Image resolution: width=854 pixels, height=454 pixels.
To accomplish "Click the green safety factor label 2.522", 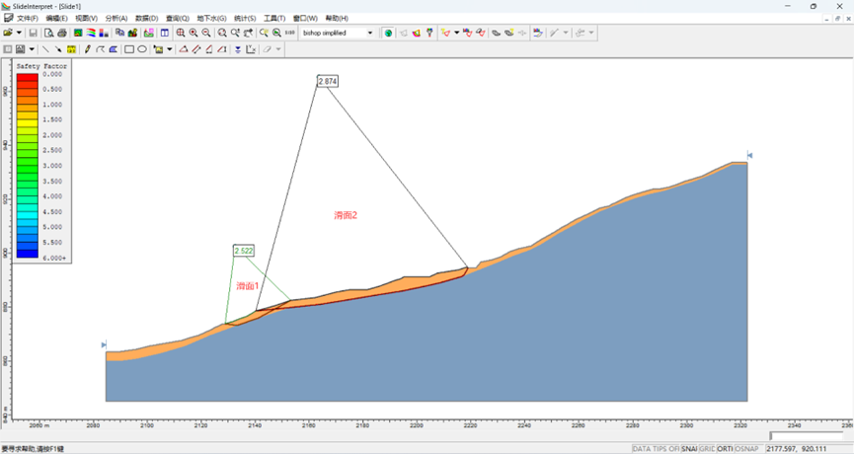I will tap(244, 251).
